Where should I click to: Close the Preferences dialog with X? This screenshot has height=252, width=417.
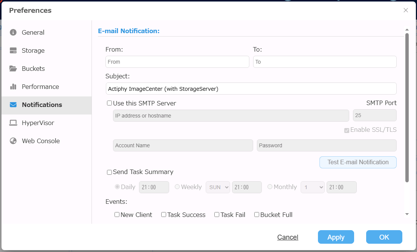406,10
